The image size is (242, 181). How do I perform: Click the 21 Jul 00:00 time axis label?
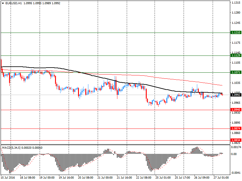tap(105, 178)
